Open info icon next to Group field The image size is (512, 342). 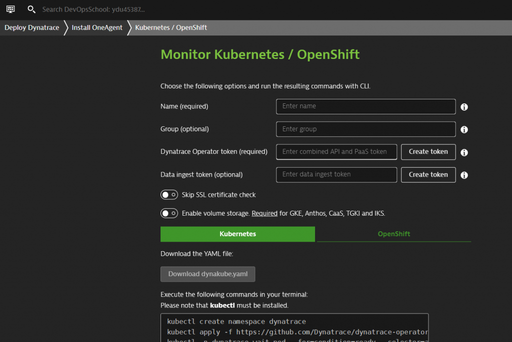(464, 130)
